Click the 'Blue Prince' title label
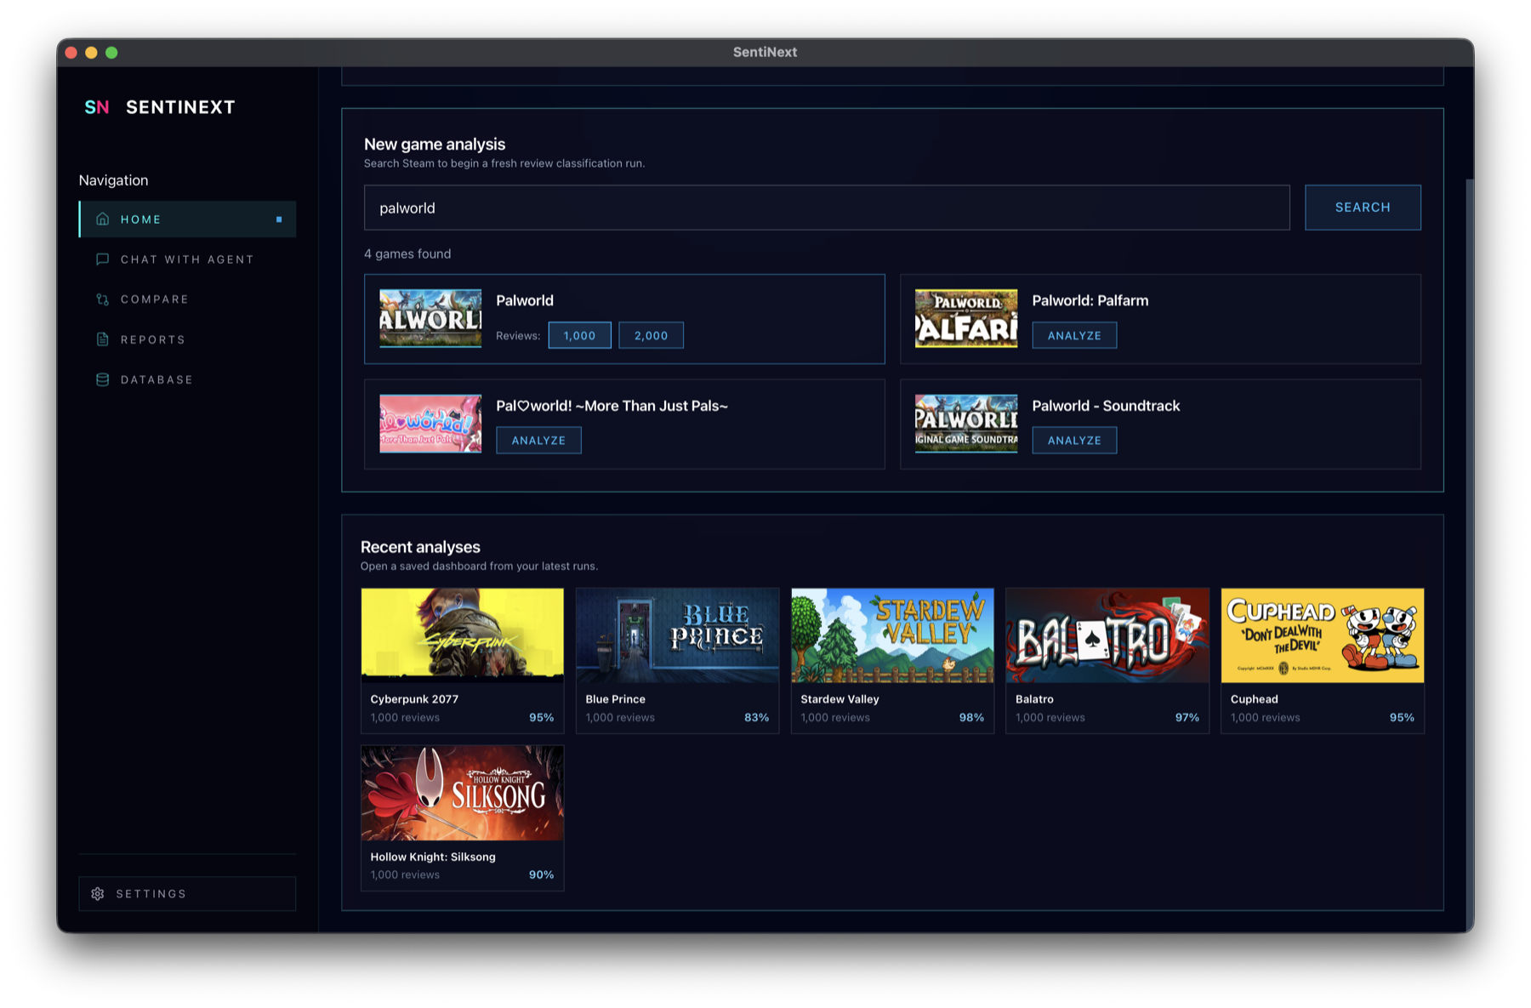The height and width of the screenshot is (1008, 1531). 615,699
